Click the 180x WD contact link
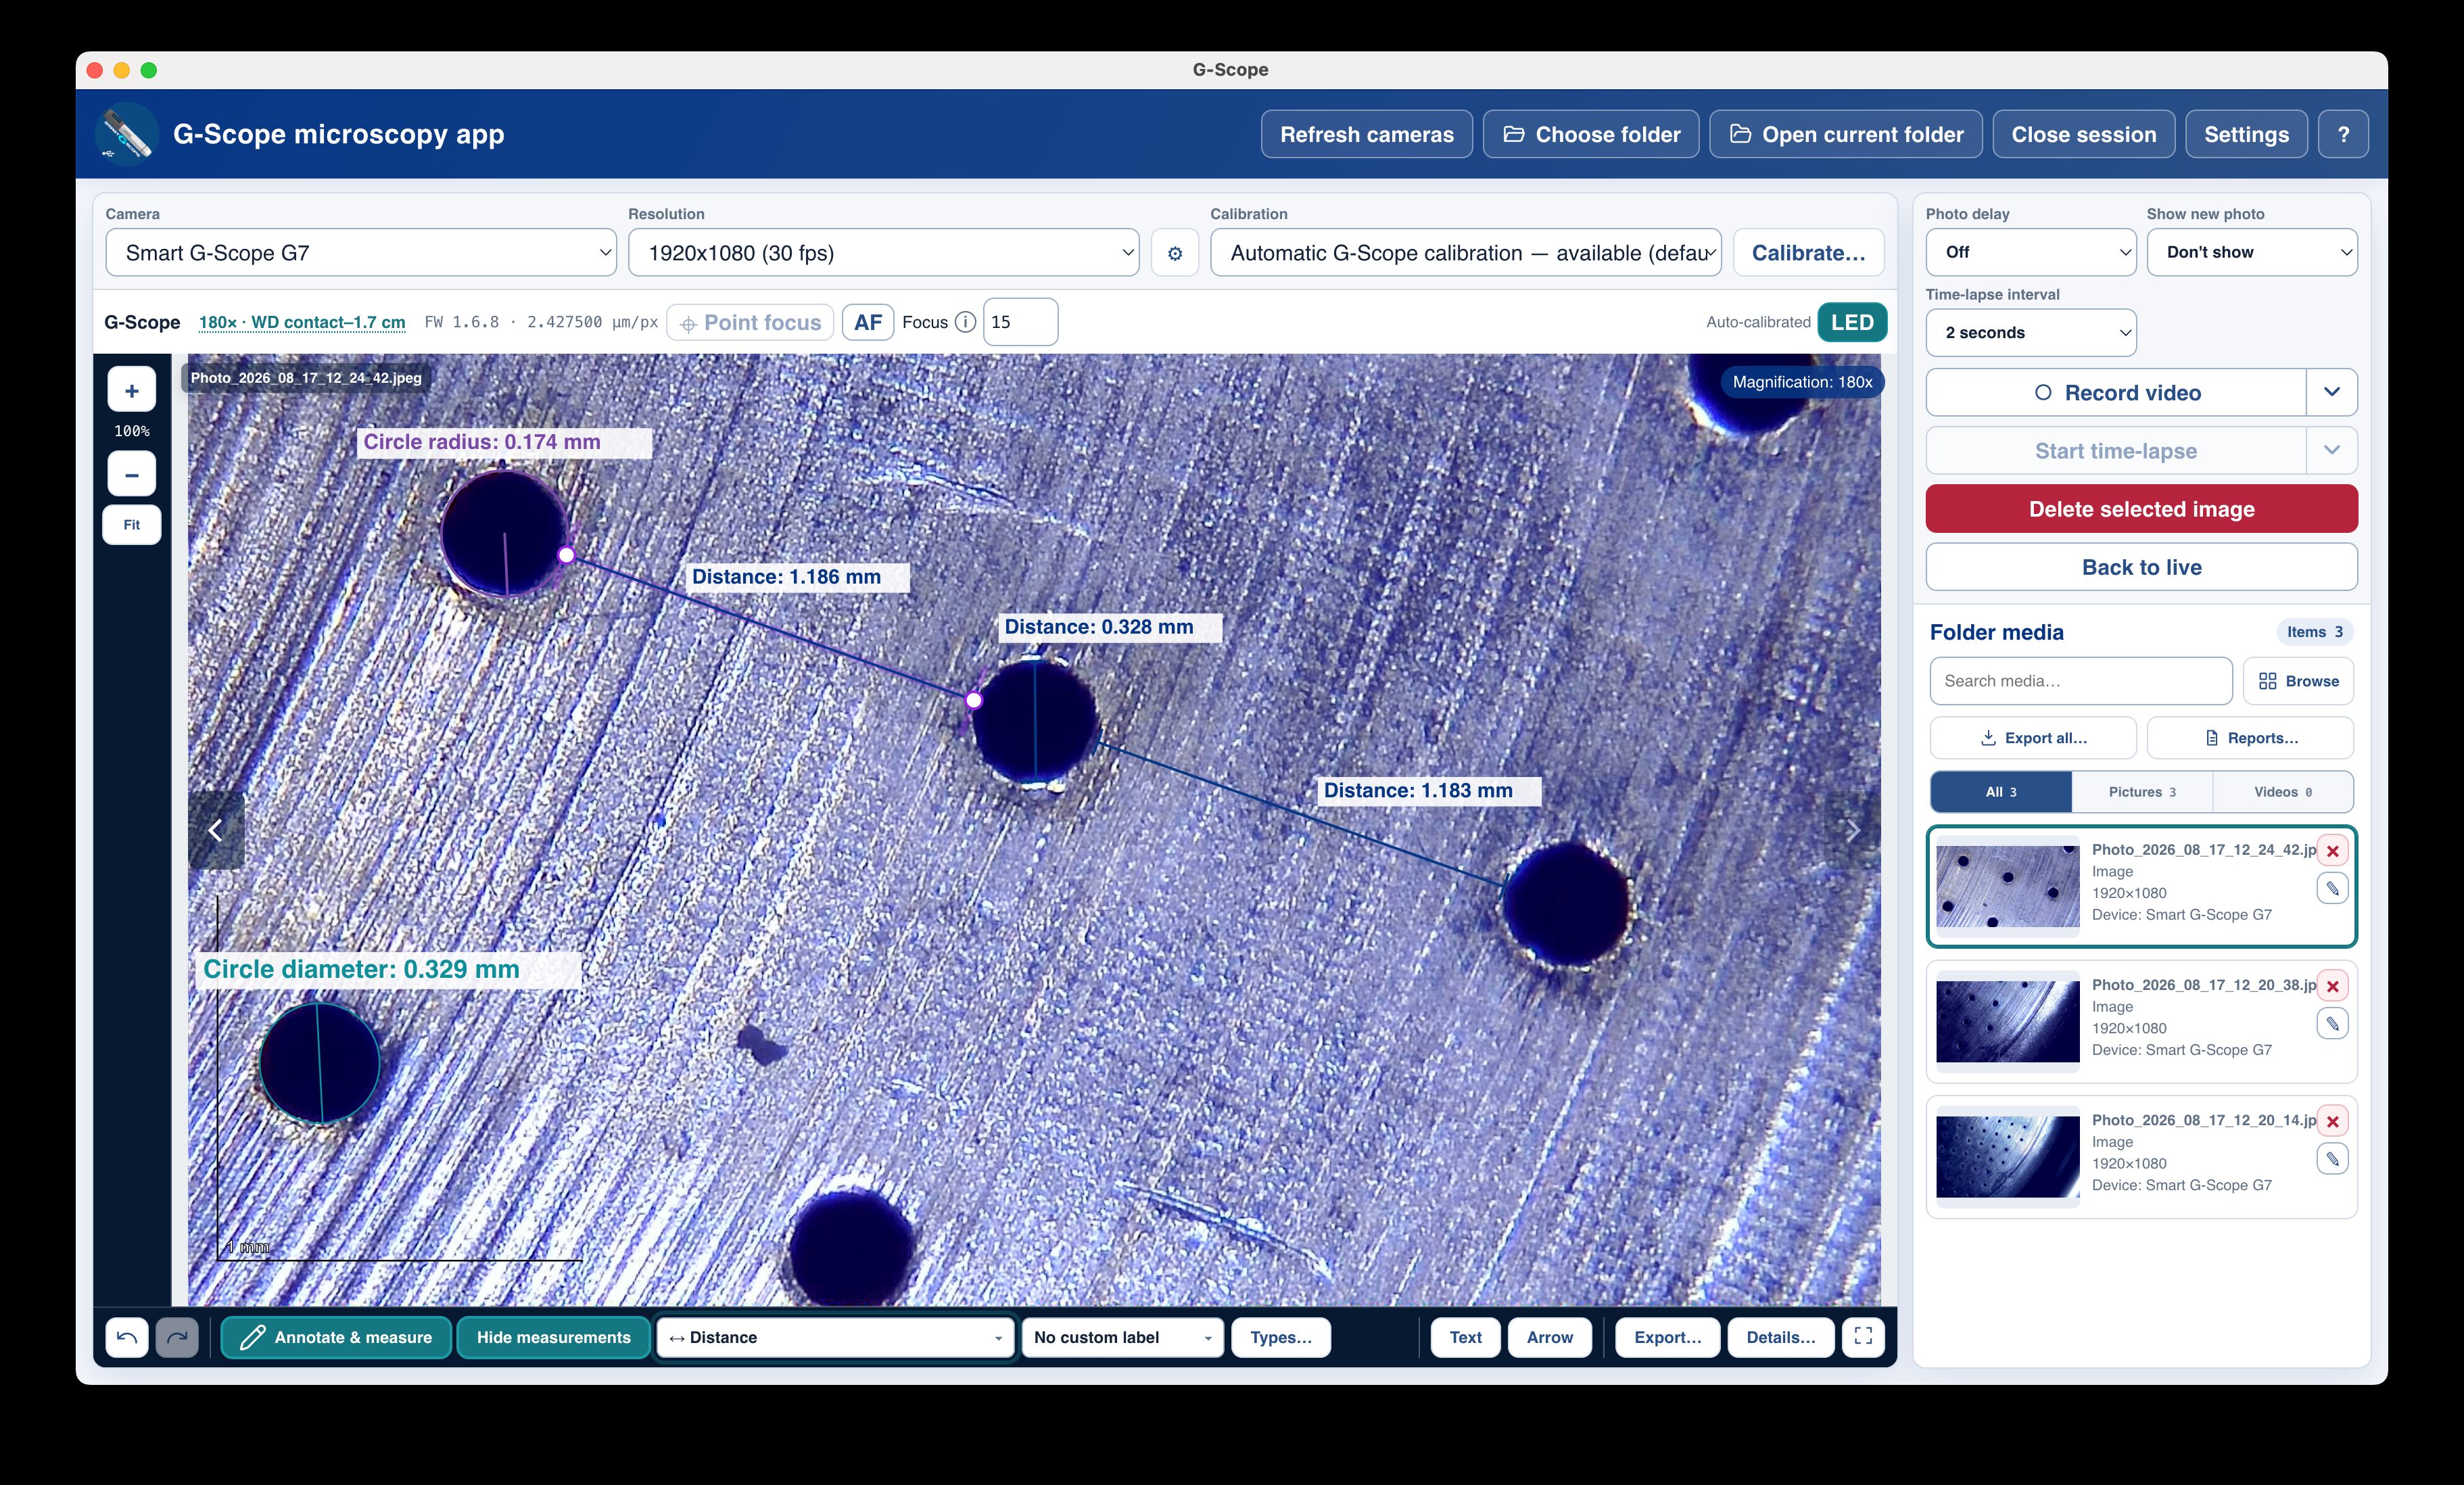This screenshot has height=1485, width=2464. tap(302, 322)
